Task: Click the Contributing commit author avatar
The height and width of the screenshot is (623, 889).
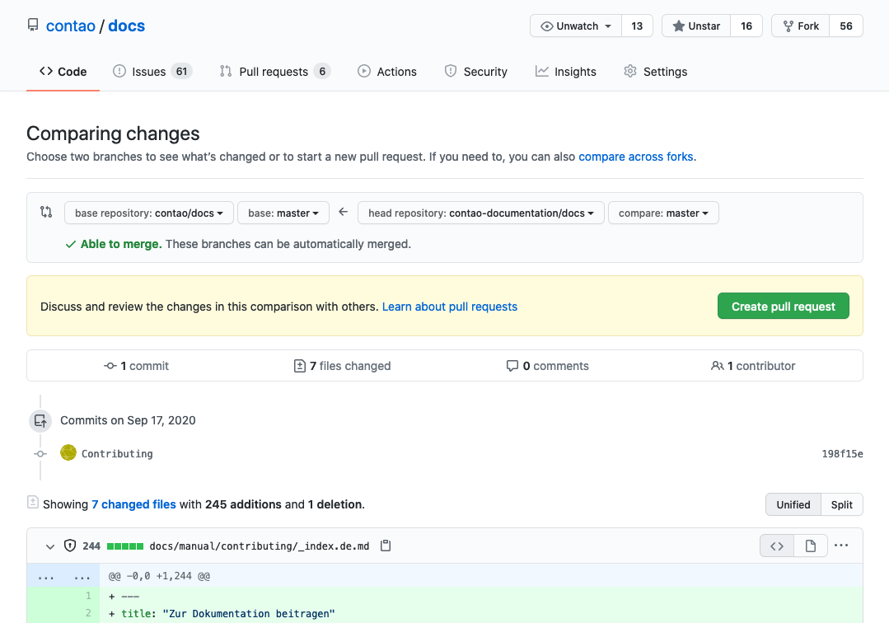Action: tap(68, 453)
